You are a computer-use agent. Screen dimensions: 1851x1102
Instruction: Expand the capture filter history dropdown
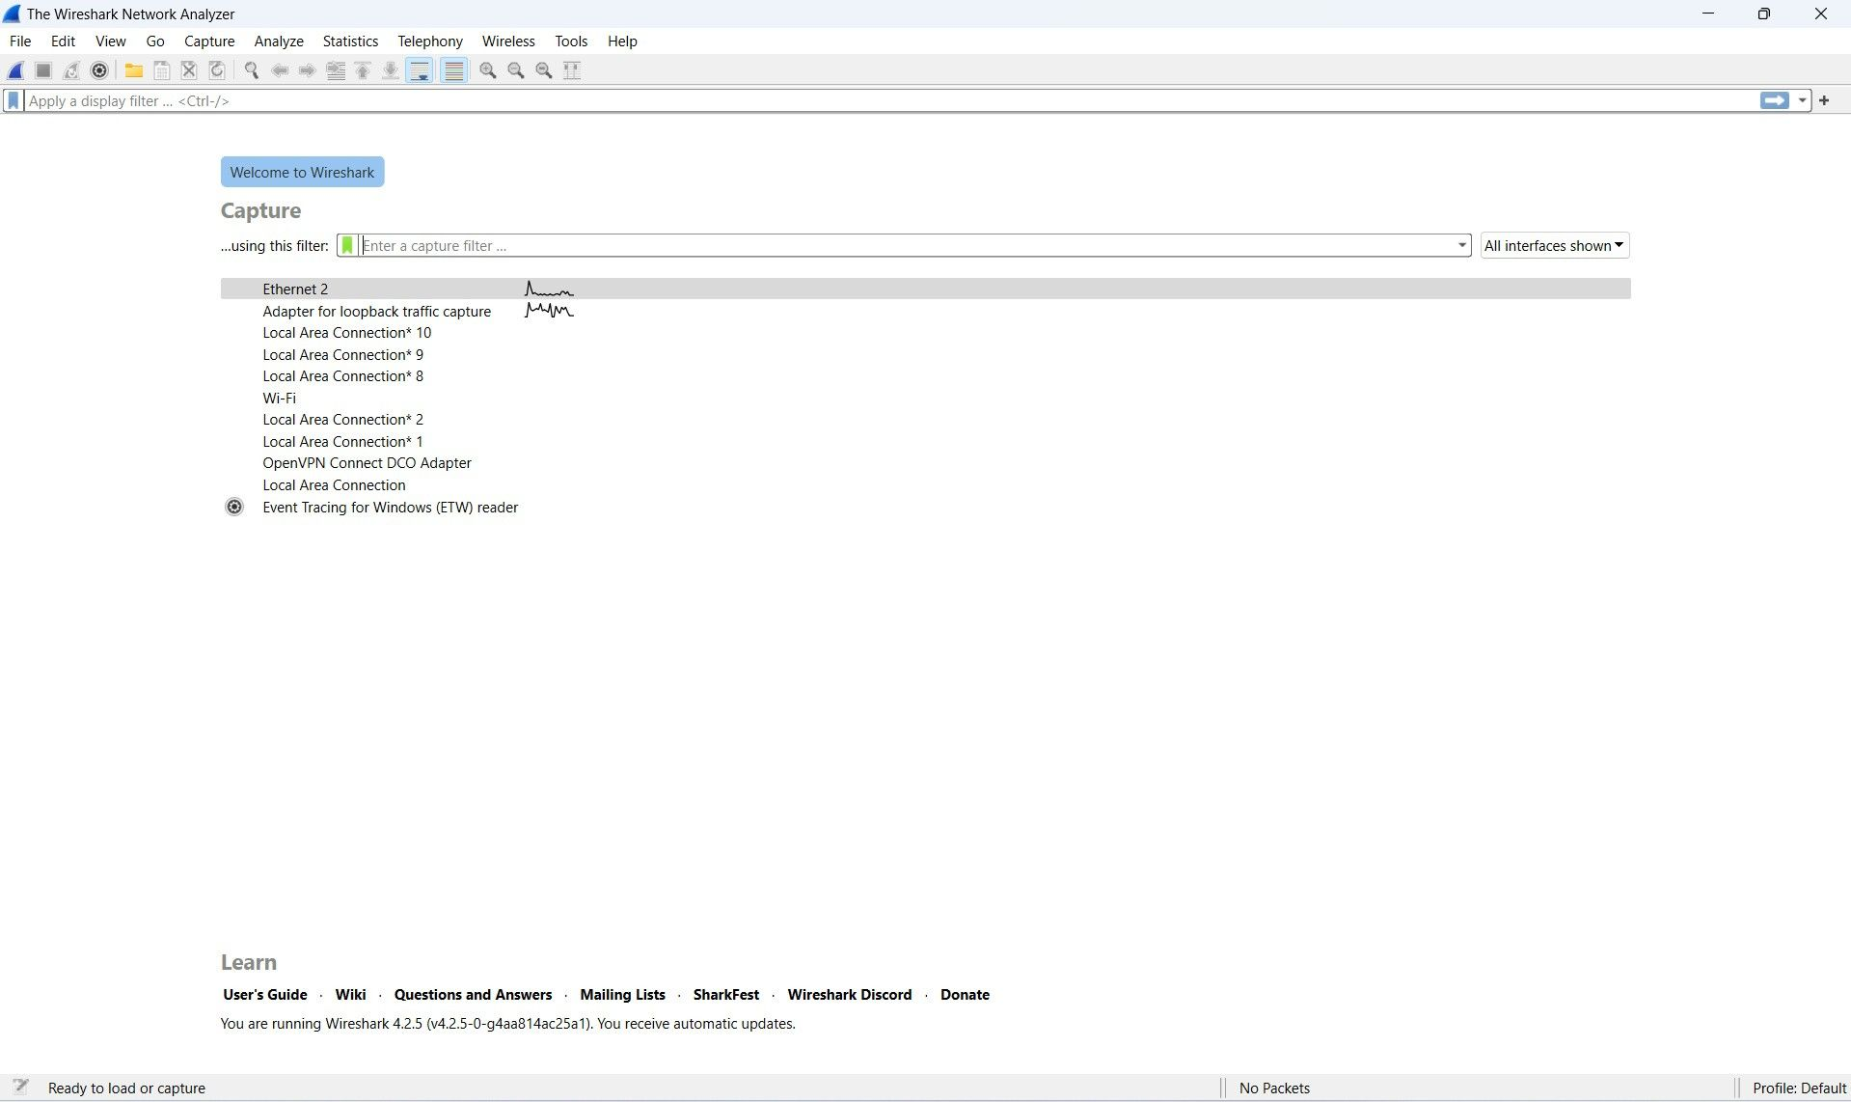click(x=1462, y=245)
